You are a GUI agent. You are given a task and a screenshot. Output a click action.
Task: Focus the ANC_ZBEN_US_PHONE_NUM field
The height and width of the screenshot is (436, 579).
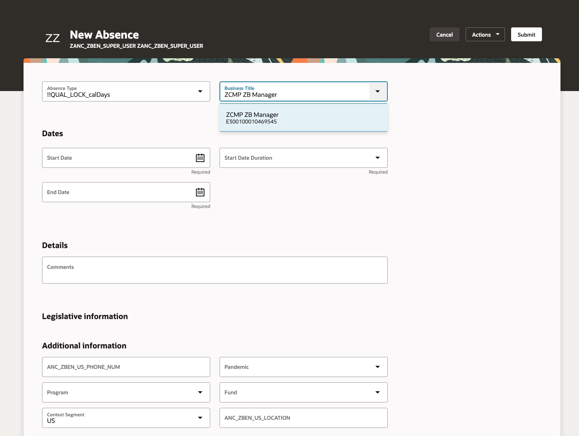pyautogui.click(x=126, y=367)
